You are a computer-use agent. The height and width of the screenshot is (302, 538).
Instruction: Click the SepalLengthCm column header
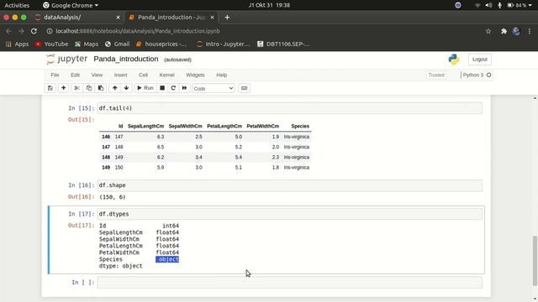145,126
